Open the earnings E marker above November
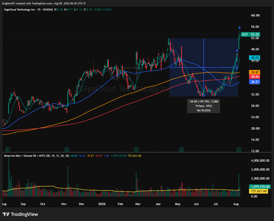The image size is (274, 221). tap(67, 149)
